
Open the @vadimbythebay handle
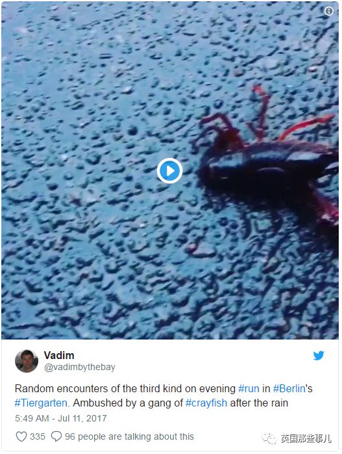[80, 367]
